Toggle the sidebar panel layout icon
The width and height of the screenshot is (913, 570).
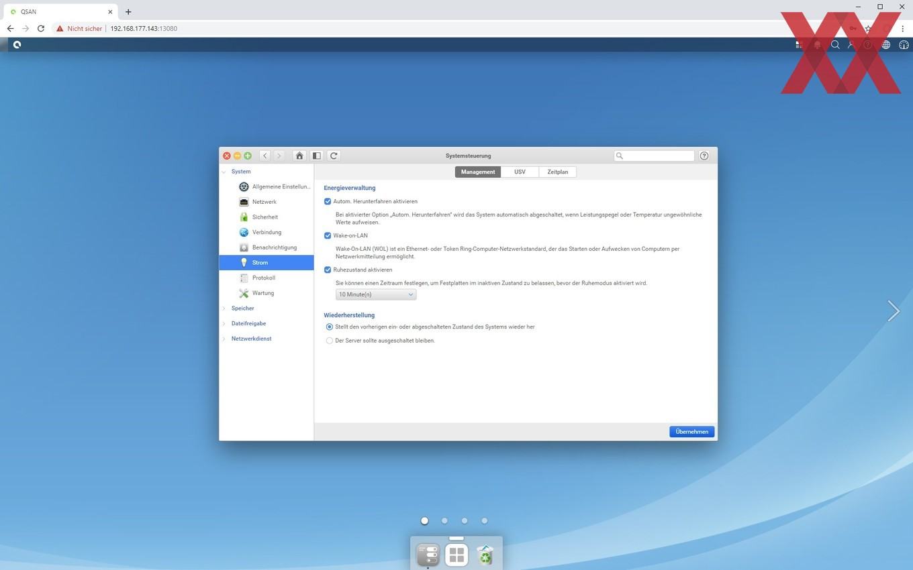[x=317, y=156]
